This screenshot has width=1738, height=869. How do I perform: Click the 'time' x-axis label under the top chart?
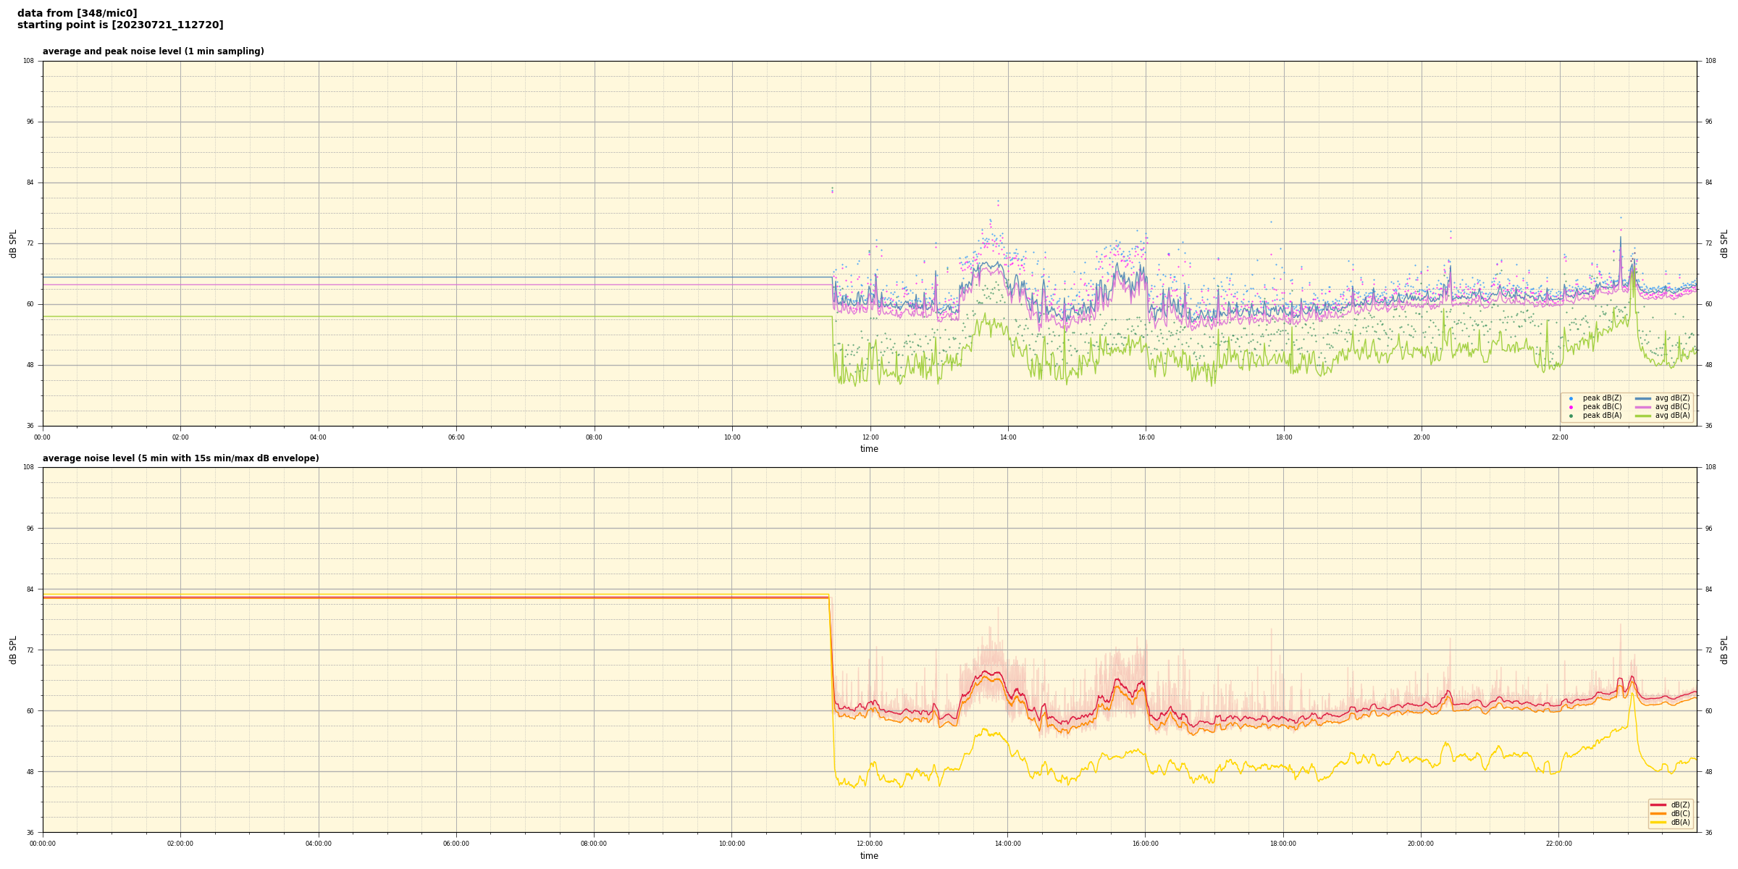coord(869,449)
